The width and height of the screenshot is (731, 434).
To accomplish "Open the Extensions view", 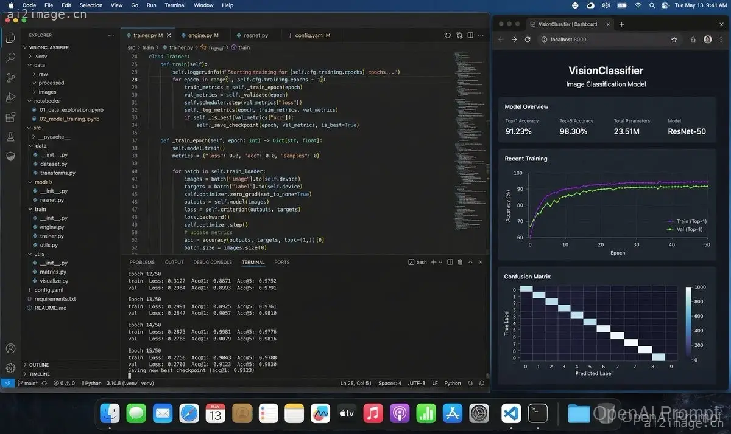I will click(x=10, y=117).
